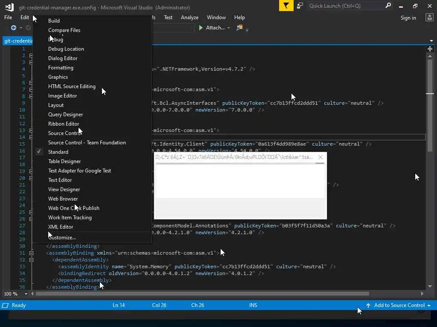Click the Navigate Forward arrow icon
This screenshot has width=437, height=327.
[x=28, y=28]
